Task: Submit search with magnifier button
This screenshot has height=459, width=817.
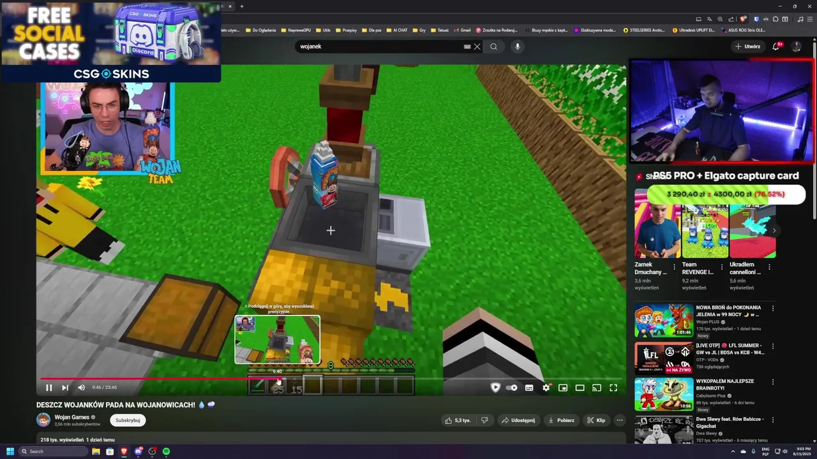Action: (x=493, y=47)
